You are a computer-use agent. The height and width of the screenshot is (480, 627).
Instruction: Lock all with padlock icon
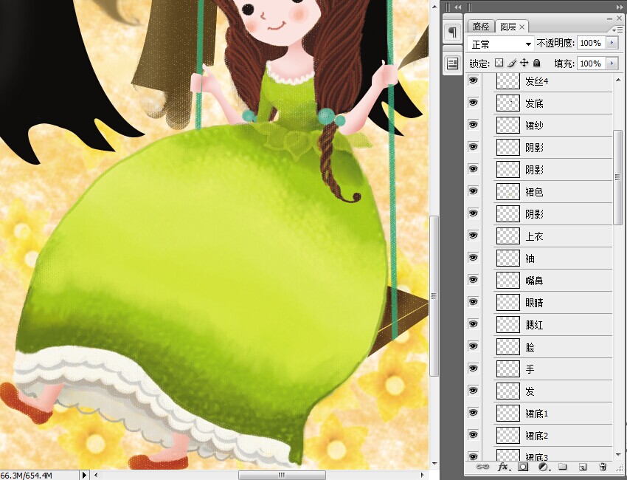[536, 63]
